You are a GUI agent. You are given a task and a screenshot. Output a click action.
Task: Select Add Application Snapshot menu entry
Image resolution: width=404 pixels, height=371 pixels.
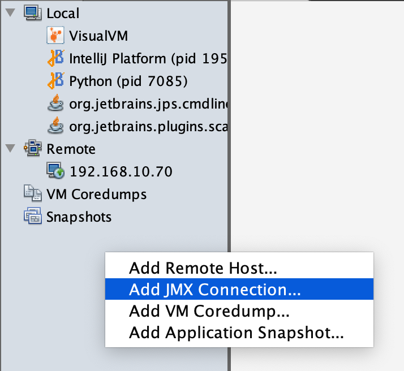click(x=236, y=332)
